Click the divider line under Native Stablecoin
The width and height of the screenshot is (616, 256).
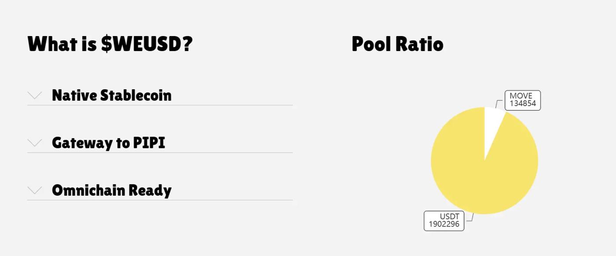pyautogui.click(x=160, y=105)
